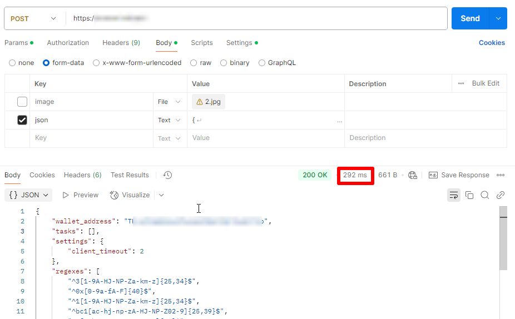Click the image key cell

(x=91, y=102)
